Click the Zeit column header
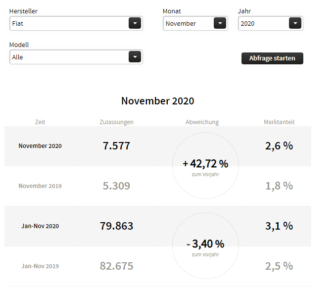 (40, 122)
